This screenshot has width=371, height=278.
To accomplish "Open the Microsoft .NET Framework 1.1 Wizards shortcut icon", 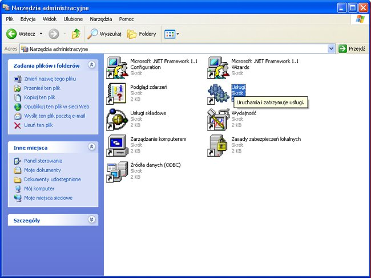I will [218, 68].
